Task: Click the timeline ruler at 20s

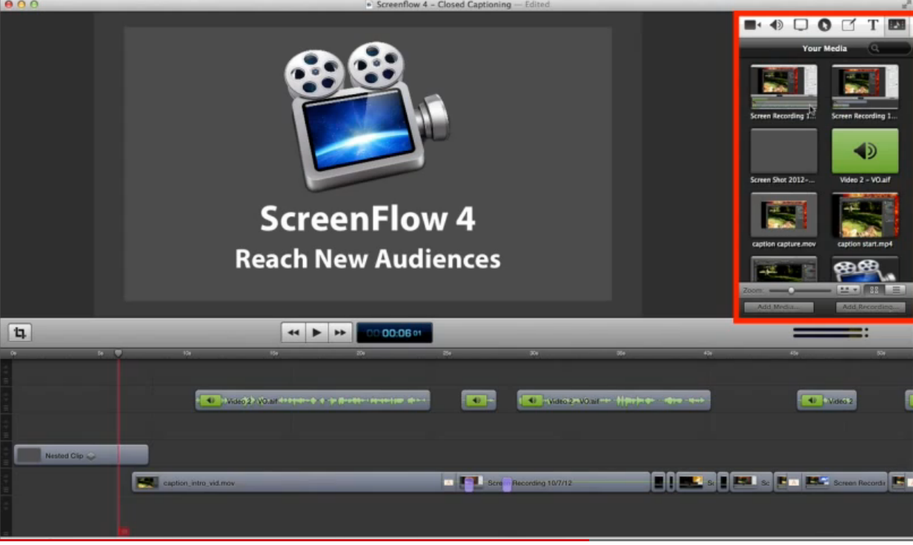Action: [361, 354]
